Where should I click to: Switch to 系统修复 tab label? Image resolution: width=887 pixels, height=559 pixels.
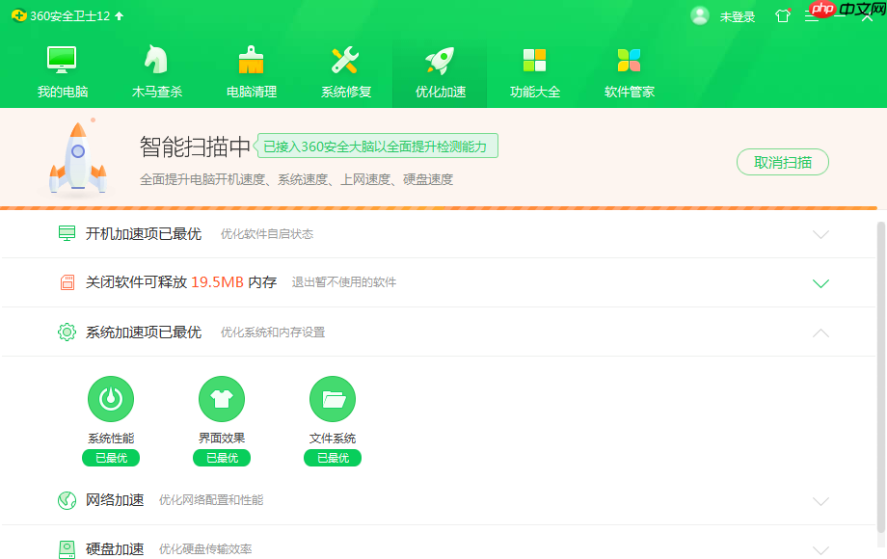tap(345, 92)
